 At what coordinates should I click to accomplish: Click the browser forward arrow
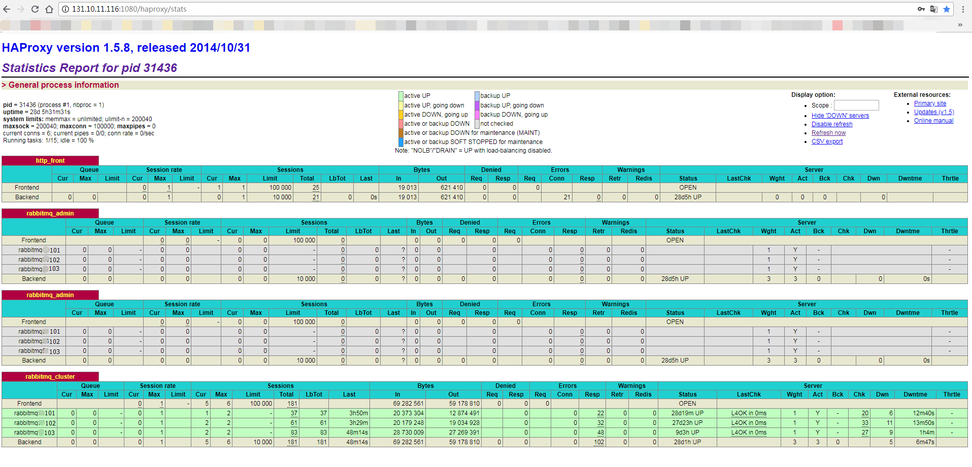[21, 9]
